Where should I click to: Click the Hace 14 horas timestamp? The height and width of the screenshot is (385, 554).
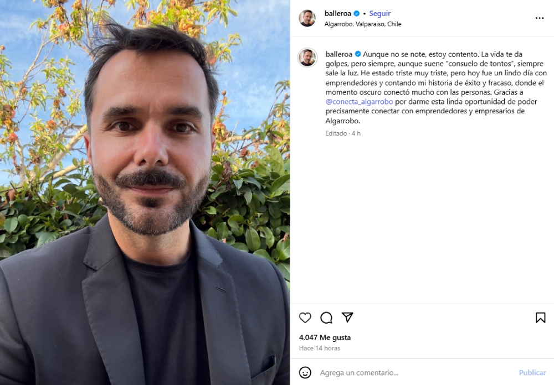coord(320,348)
